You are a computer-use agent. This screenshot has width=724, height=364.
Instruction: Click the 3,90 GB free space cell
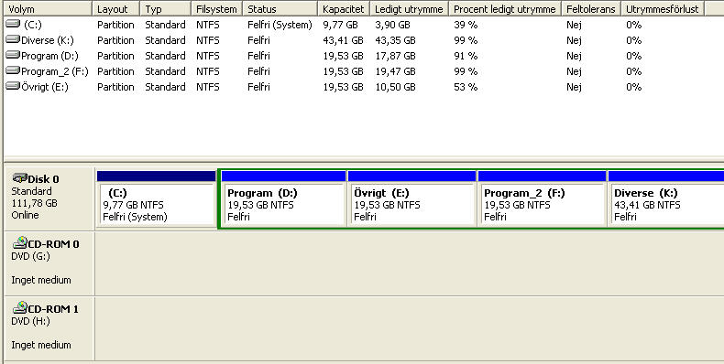coord(392,25)
